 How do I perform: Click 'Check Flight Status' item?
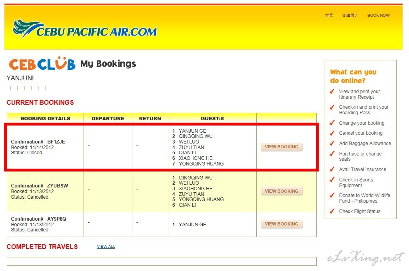point(360,211)
